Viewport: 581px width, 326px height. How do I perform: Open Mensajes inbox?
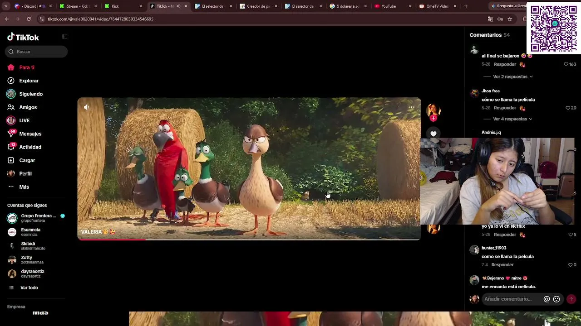pyautogui.click(x=30, y=134)
